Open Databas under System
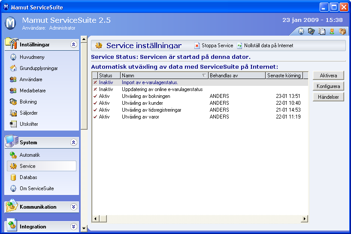The height and width of the screenshot is (234, 351). point(28,177)
